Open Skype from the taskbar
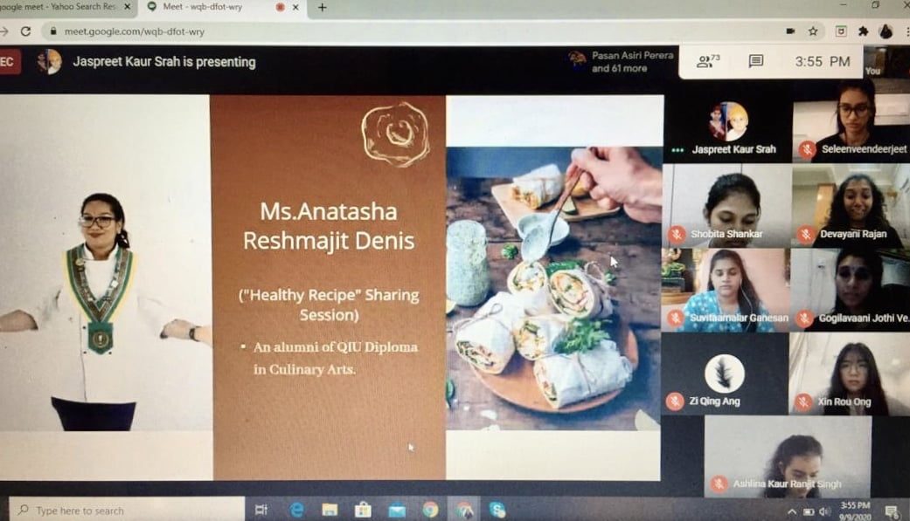The width and height of the screenshot is (910, 521). [x=497, y=510]
